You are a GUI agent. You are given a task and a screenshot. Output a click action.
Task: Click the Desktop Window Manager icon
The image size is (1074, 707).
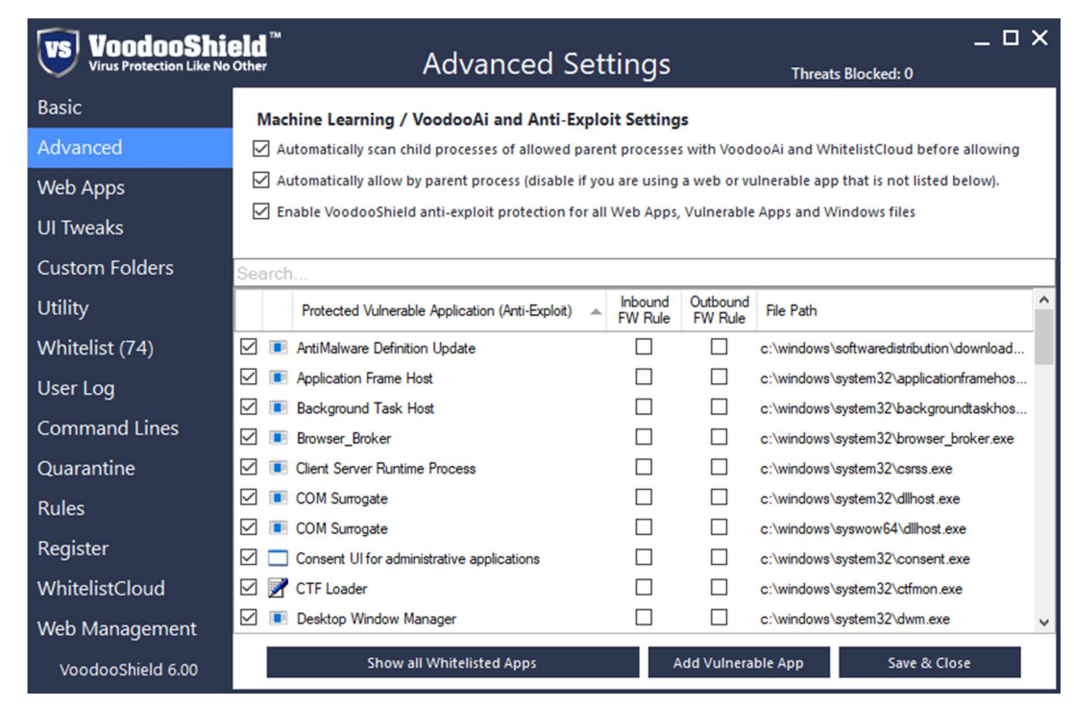[x=278, y=619]
